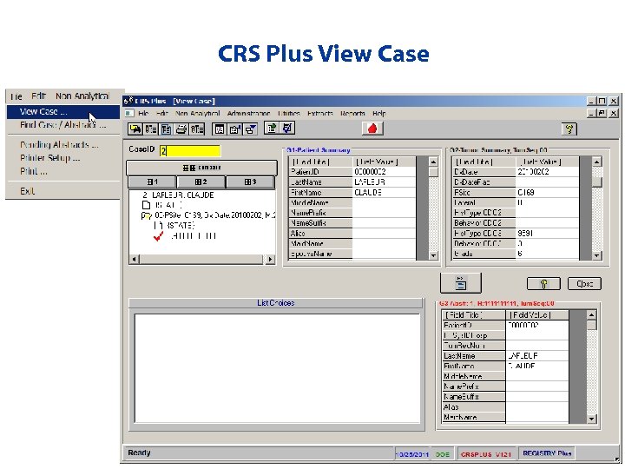Click the red checkmark tree entry
The image size is (625, 469).
[x=158, y=236]
